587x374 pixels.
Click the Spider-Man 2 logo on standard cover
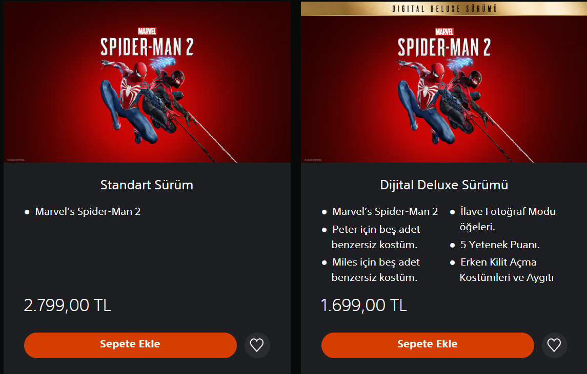tap(147, 43)
